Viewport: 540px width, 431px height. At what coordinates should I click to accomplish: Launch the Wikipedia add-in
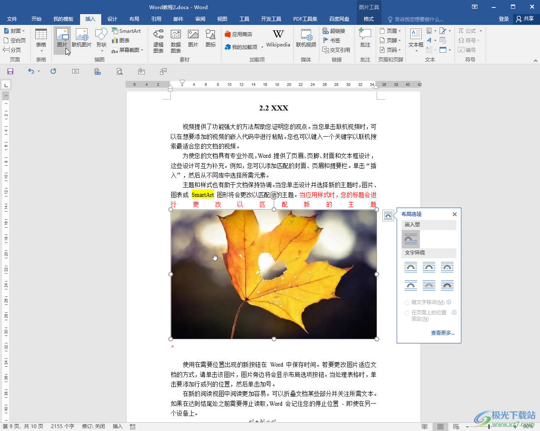click(x=278, y=38)
